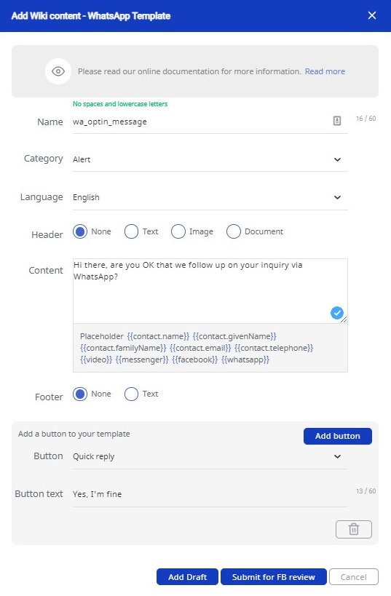391x596 pixels.
Task: Click the eye icon in the info banner
Action: 58,71
